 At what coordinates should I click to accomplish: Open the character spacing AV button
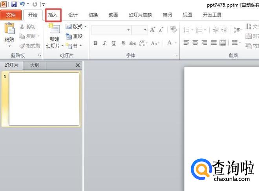pos(143,43)
